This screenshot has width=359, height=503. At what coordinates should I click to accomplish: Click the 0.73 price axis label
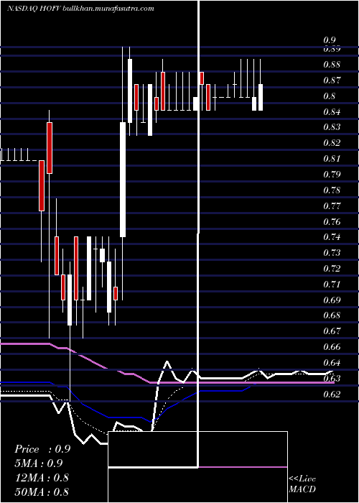tap(332, 253)
